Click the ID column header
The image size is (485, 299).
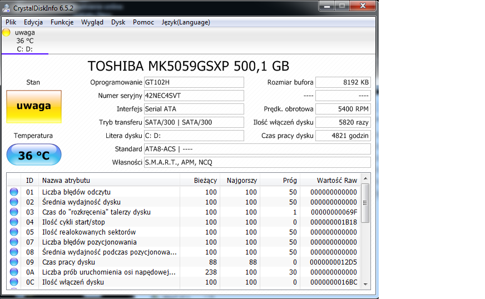[29, 180]
